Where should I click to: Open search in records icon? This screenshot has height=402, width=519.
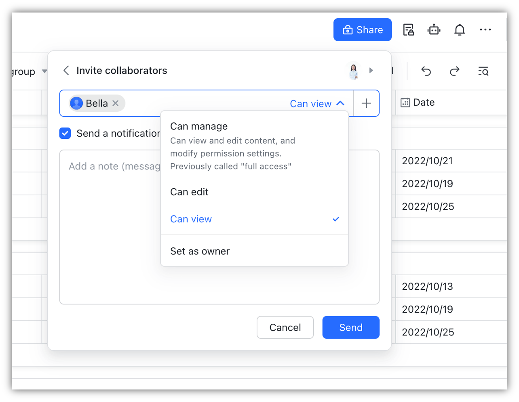coord(483,71)
